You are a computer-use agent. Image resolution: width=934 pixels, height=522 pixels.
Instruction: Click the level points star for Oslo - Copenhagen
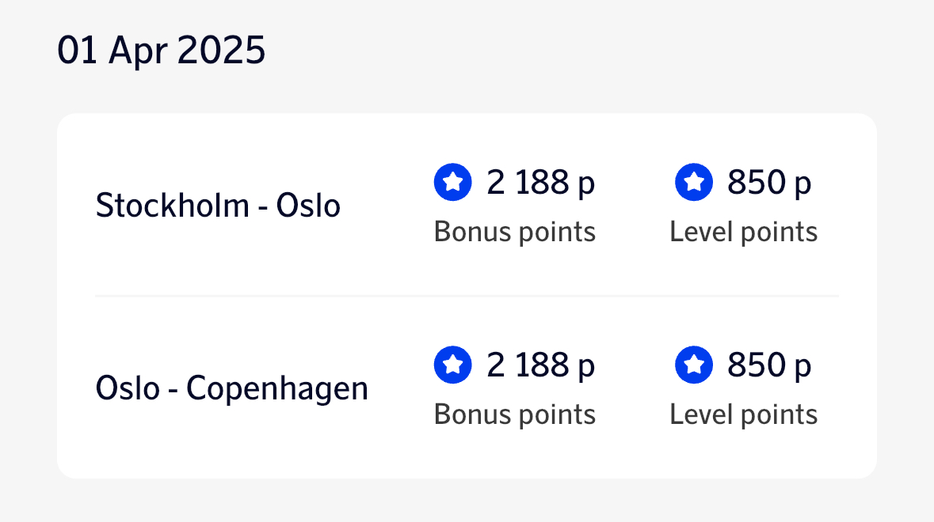click(694, 365)
